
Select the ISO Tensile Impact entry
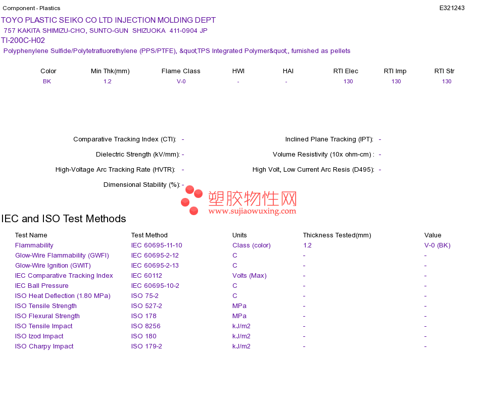coord(44,326)
